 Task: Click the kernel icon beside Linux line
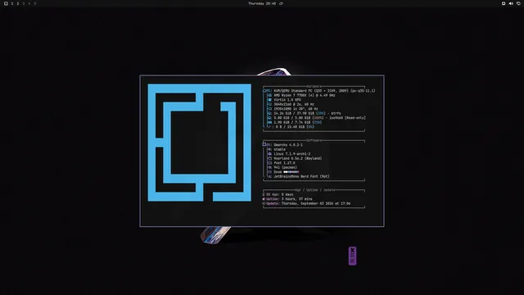click(x=269, y=154)
